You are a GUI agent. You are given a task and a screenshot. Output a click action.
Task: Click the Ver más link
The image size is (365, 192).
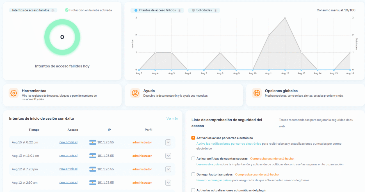172,119
